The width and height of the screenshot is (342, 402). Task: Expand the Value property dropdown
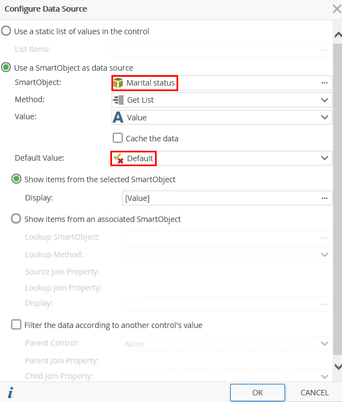tap(324, 117)
